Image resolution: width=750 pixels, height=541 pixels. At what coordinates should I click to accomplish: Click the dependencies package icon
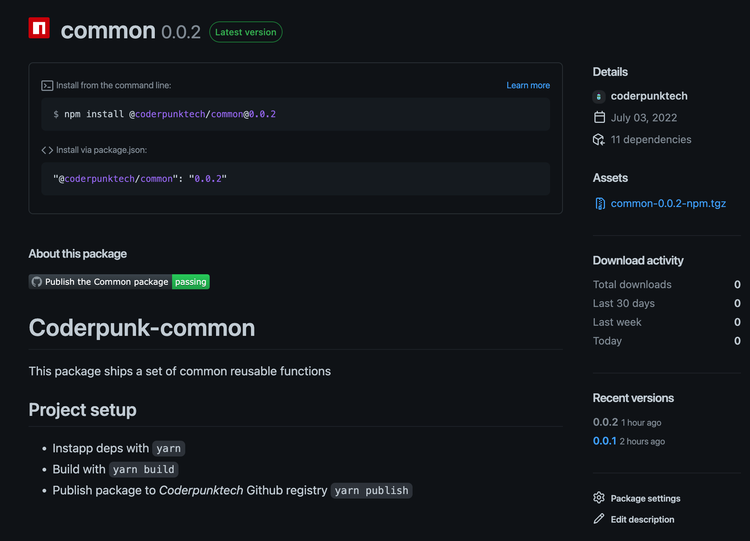coord(599,140)
